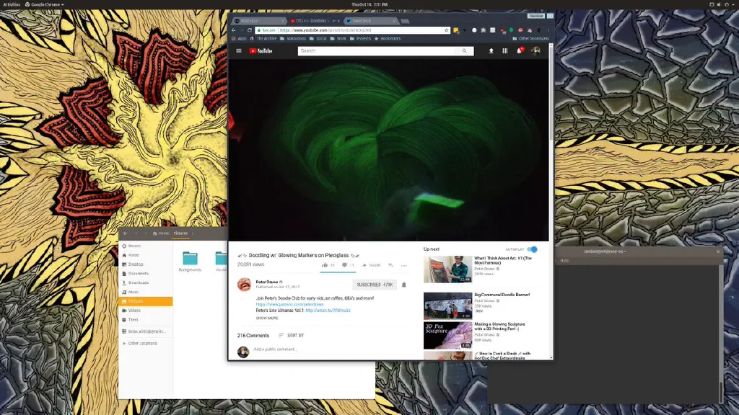Switch to the Mastodon browser tab
Screen dimensions: 739x415
click(260, 21)
